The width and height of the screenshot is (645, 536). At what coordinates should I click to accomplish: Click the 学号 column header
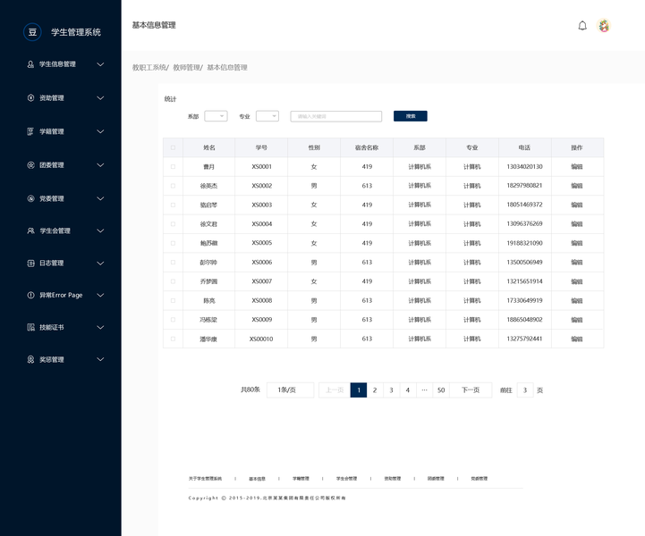(261, 147)
